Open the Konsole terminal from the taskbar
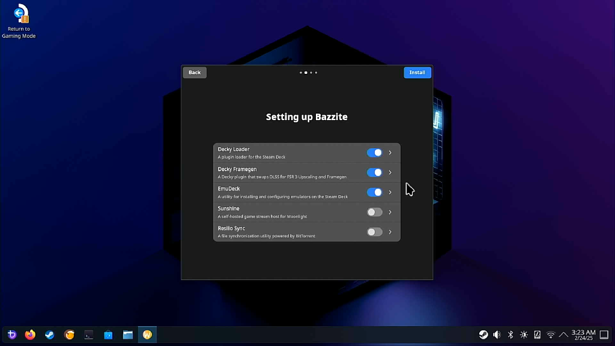Image resolution: width=615 pixels, height=346 pixels. coord(89,335)
